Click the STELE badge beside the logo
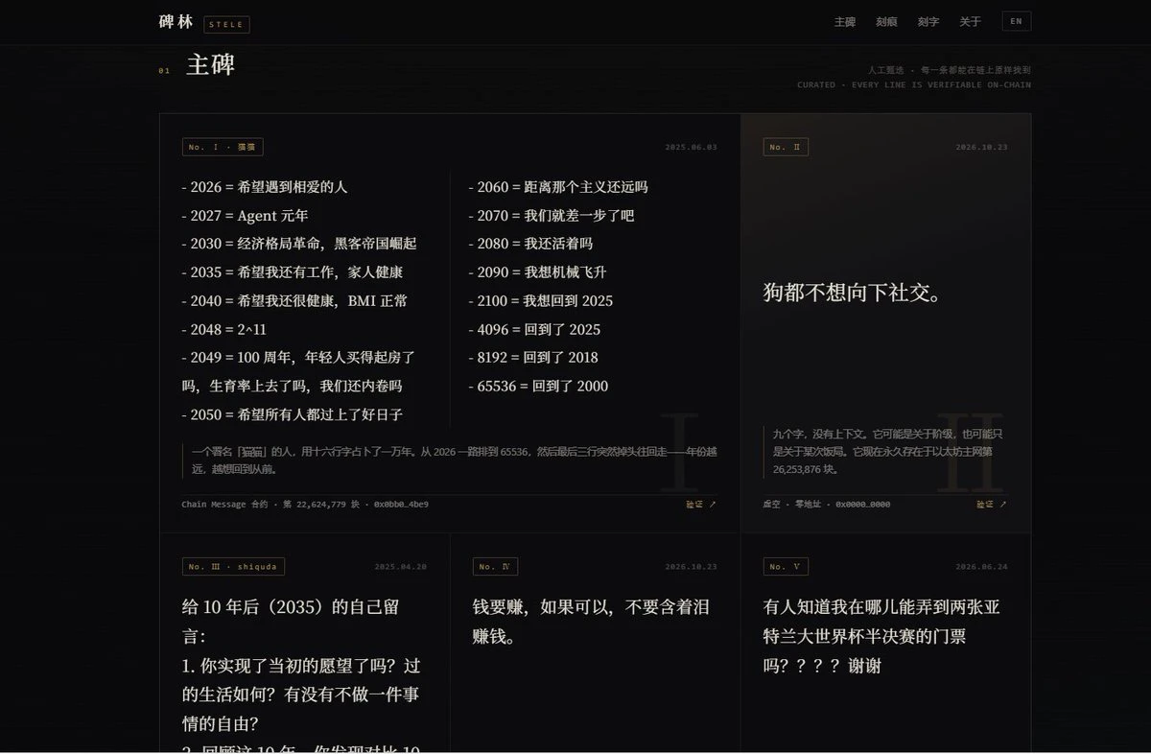 pos(226,25)
